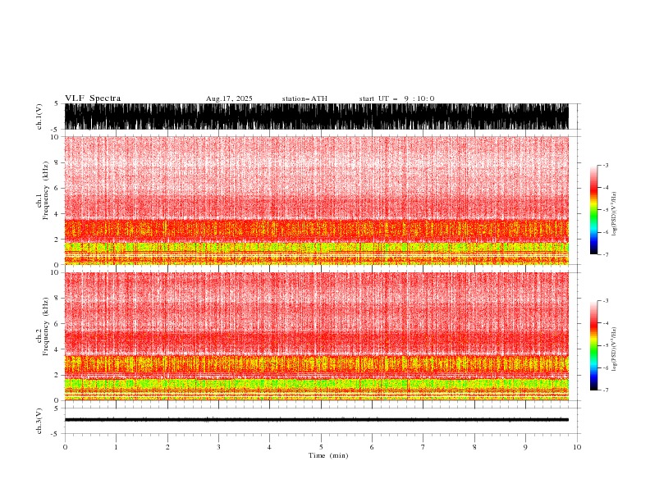650x502 pixels.
Task: Click the "Time (min)" axis label
Action: coord(328,455)
